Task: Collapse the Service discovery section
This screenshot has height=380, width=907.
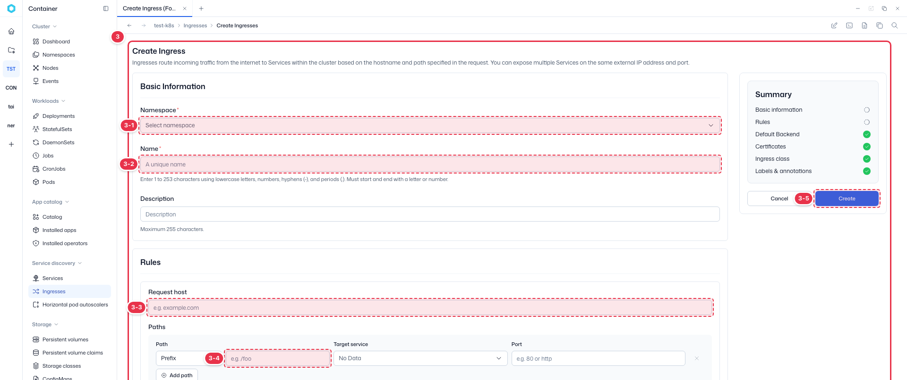Action: point(57,263)
